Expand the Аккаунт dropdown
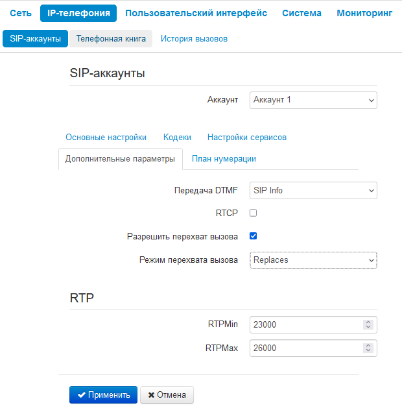This screenshot has height=412, width=402. click(x=313, y=100)
